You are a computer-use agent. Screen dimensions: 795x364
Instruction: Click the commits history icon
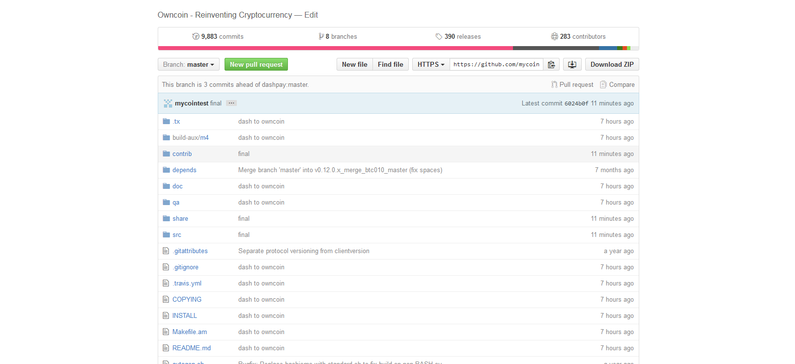tap(196, 36)
